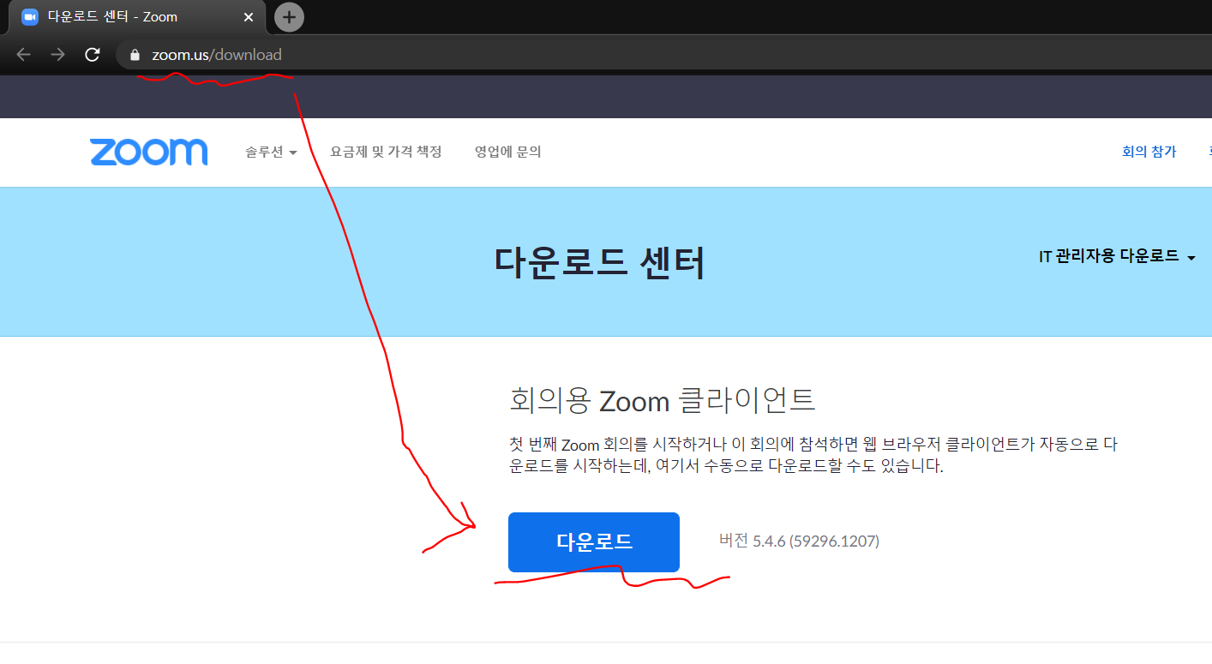
Task: Expand the 솔루션 dropdown menu
Action: 271,152
